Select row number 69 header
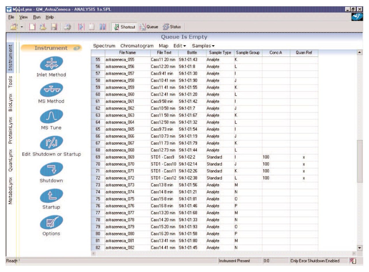Image resolution: width=369 pixels, height=272 pixels. coord(98,157)
